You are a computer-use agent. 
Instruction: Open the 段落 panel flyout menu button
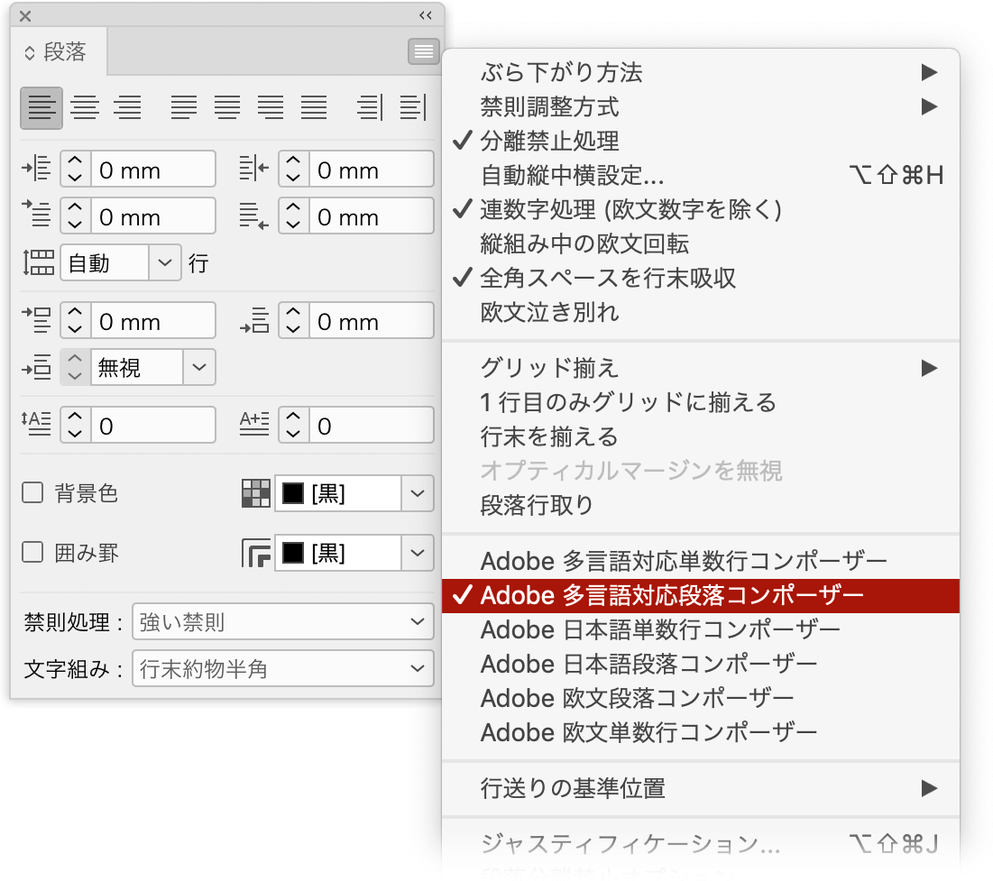point(424,51)
